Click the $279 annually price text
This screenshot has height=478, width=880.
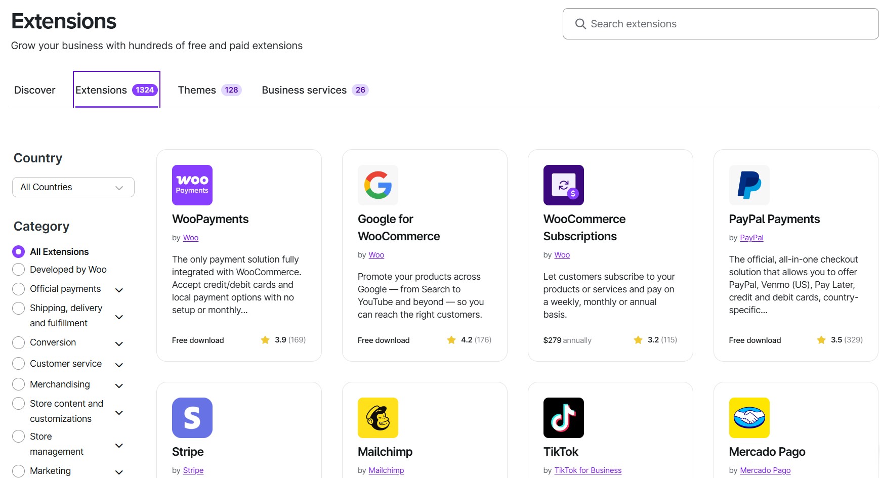(x=567, y=340)
